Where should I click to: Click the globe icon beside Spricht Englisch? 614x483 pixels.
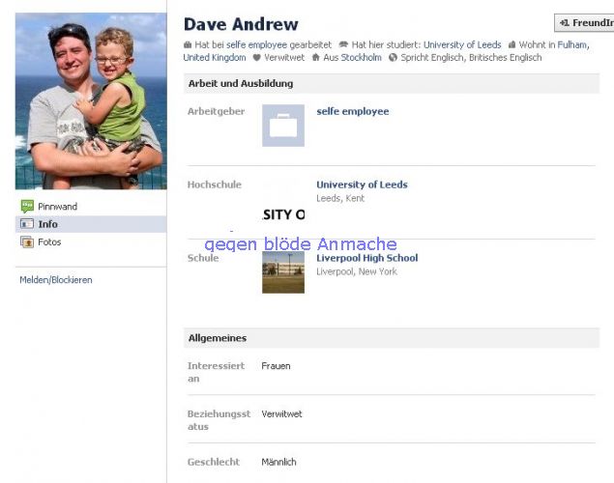[x=393, y=58]
